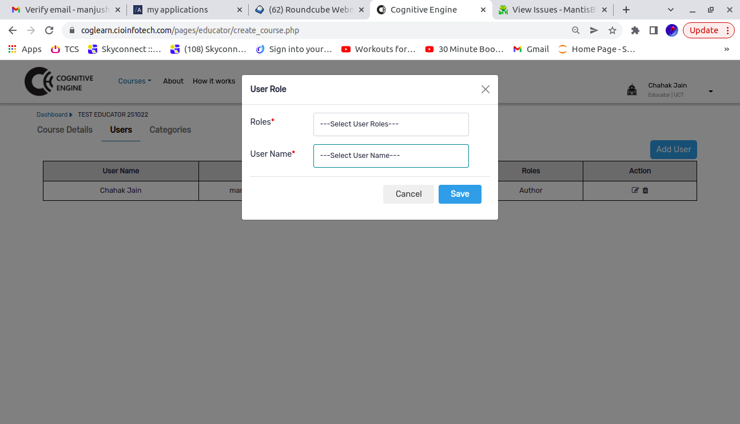
Task: Open a new browser tab
Action: 626,10
